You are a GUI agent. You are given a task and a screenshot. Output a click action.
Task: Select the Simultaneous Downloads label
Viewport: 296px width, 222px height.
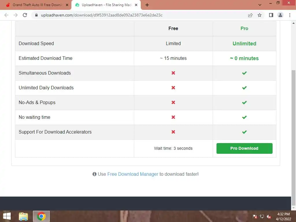pos(45,73)
